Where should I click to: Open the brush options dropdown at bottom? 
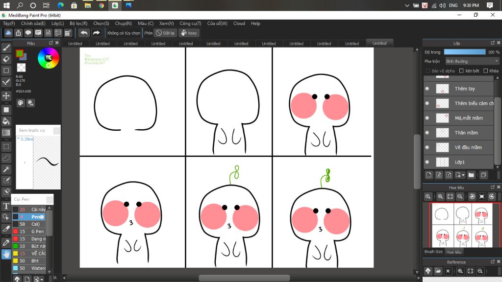(x=41, y=280)
